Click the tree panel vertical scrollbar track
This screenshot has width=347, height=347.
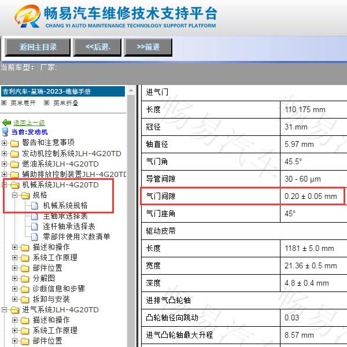coord(131,222)
